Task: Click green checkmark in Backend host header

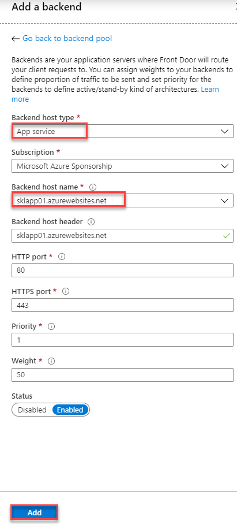Action: 227,236
